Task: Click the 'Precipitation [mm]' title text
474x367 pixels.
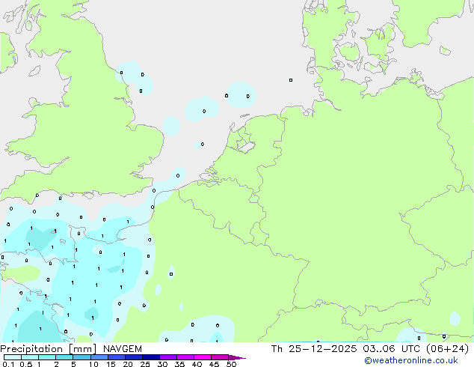Action: click(49, 349)
